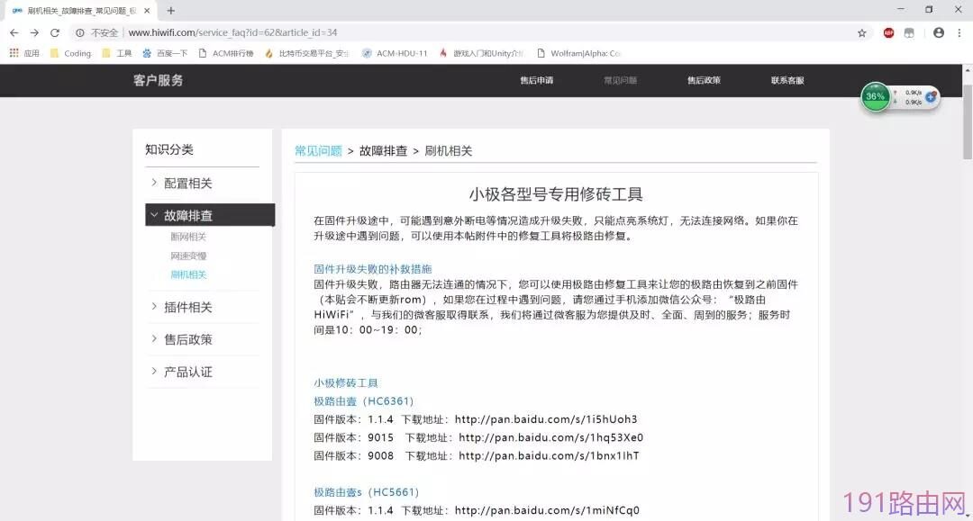The height and width of the screenshot is (521, 973).
Task: Click the 小极修砖工具 heading
Action: coord(346,382)
